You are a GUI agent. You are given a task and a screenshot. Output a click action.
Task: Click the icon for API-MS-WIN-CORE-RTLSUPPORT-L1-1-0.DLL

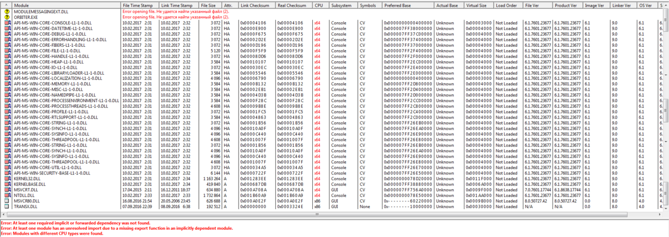click(7, 118)
